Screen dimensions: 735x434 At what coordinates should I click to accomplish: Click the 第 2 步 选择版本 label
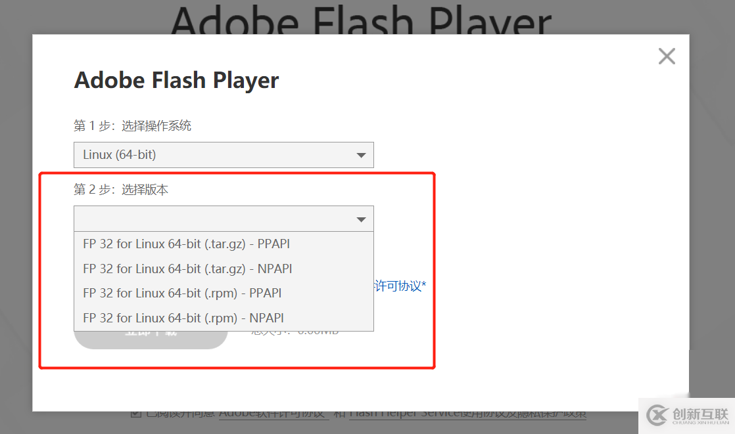click(x=121, y=189)
